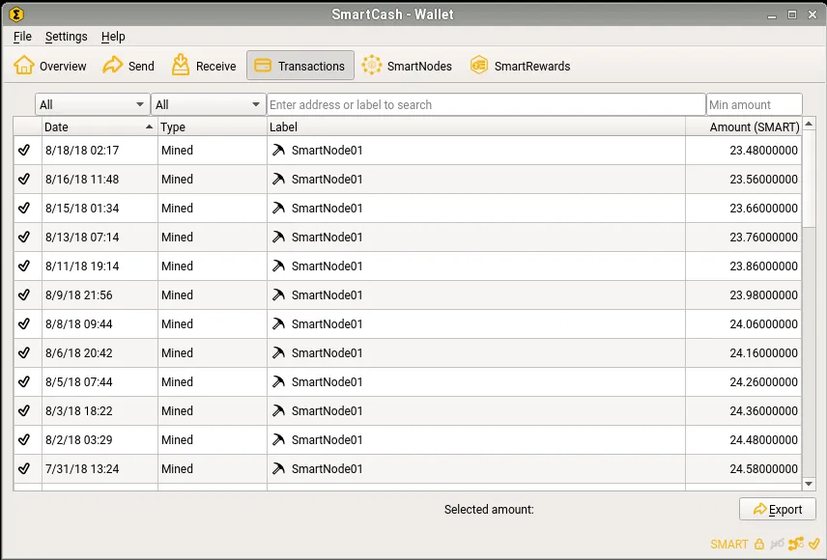Open the SmartRewards tab
This screenshot has height=560, width=827.
pos(521,66)
